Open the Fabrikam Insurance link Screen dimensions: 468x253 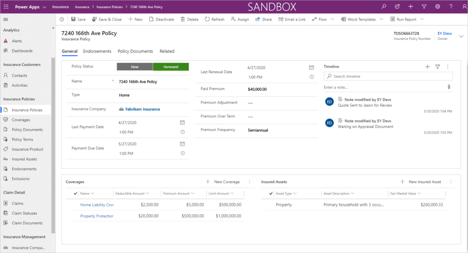tap(143, 109)
